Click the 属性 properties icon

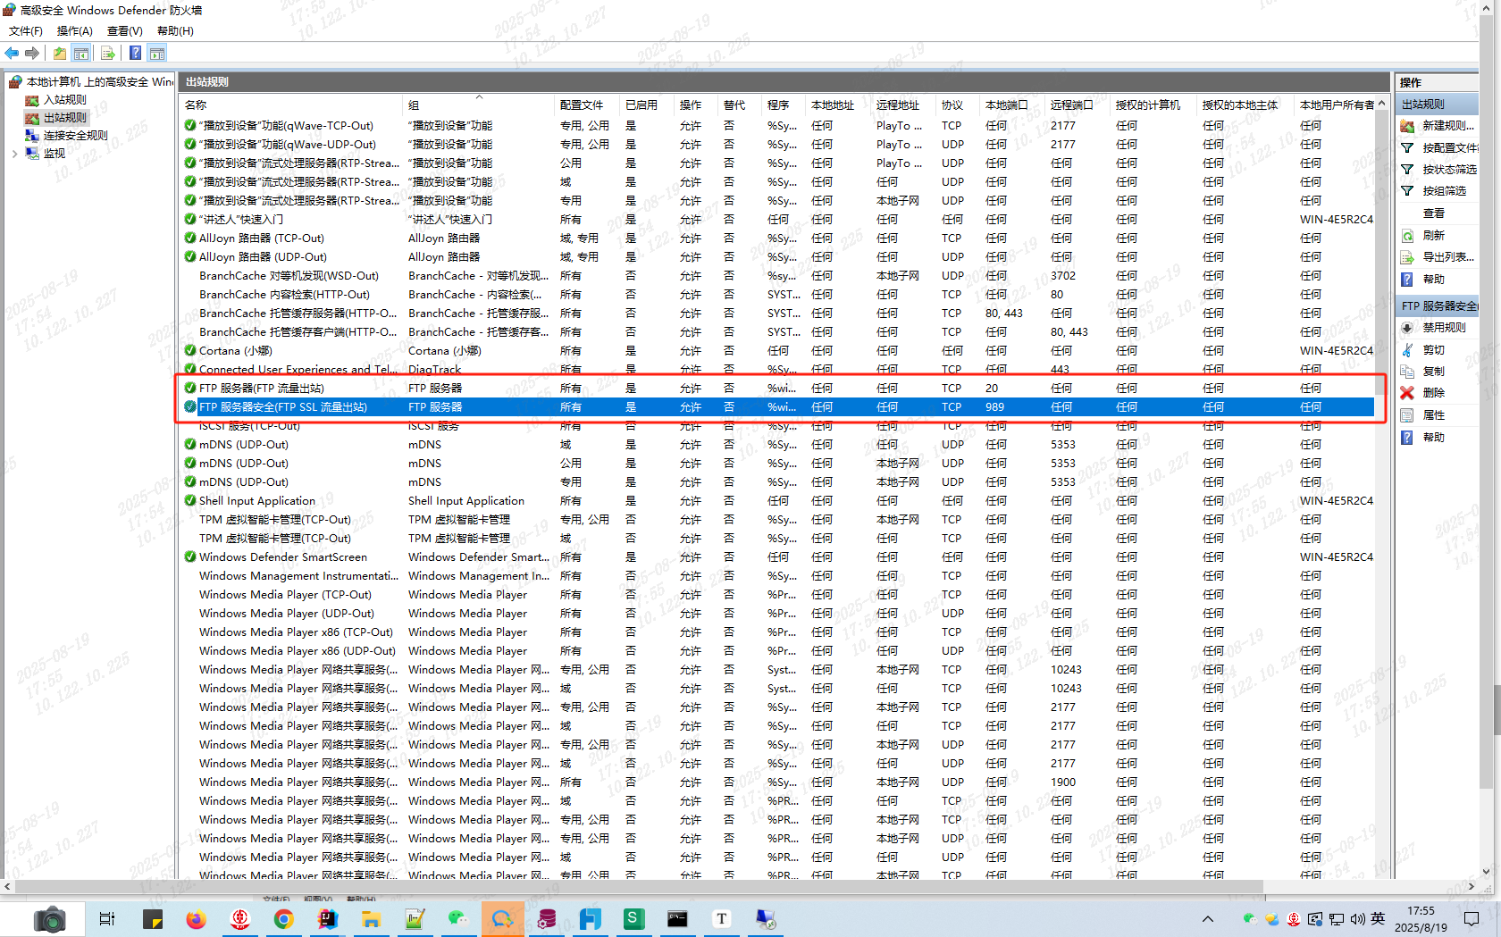(1407, 415)
